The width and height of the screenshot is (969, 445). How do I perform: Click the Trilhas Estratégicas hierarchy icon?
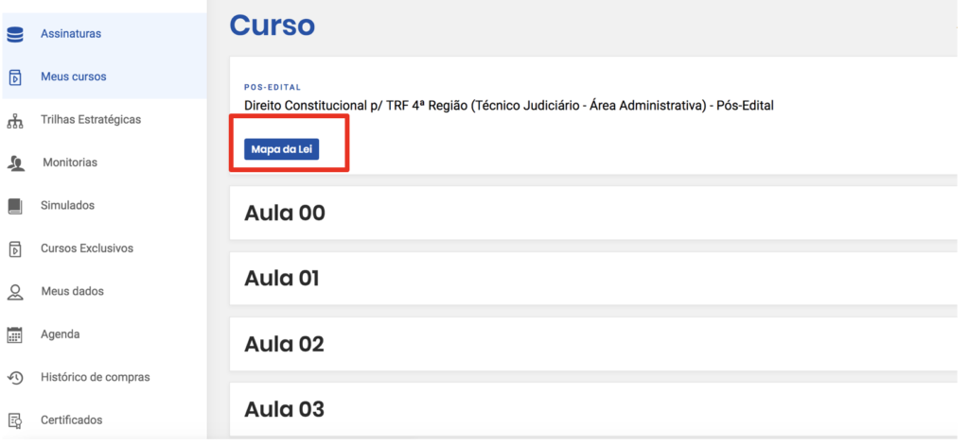point(15,120)
